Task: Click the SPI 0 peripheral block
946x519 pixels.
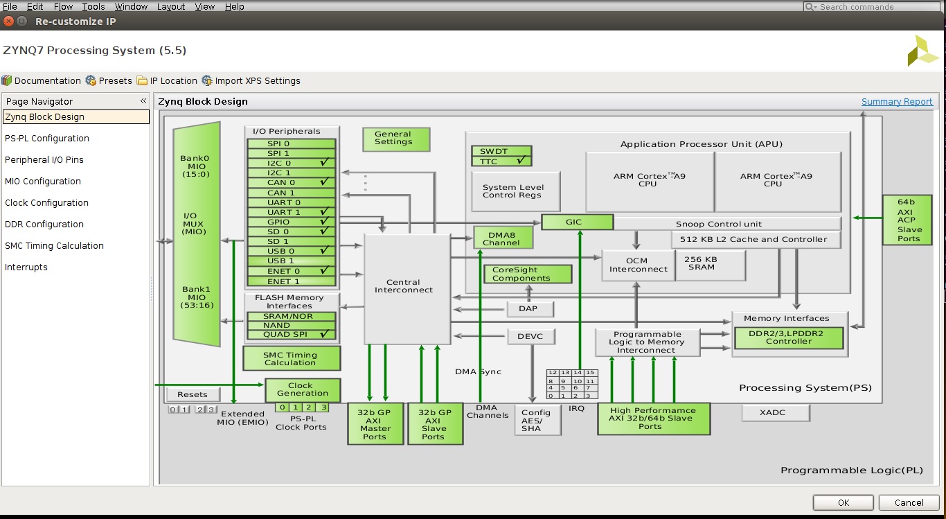Action: pos(292,144)
